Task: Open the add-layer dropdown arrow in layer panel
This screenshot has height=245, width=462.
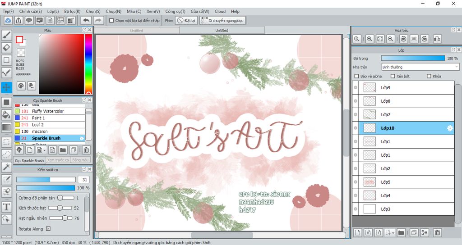Action: point(393,233)
